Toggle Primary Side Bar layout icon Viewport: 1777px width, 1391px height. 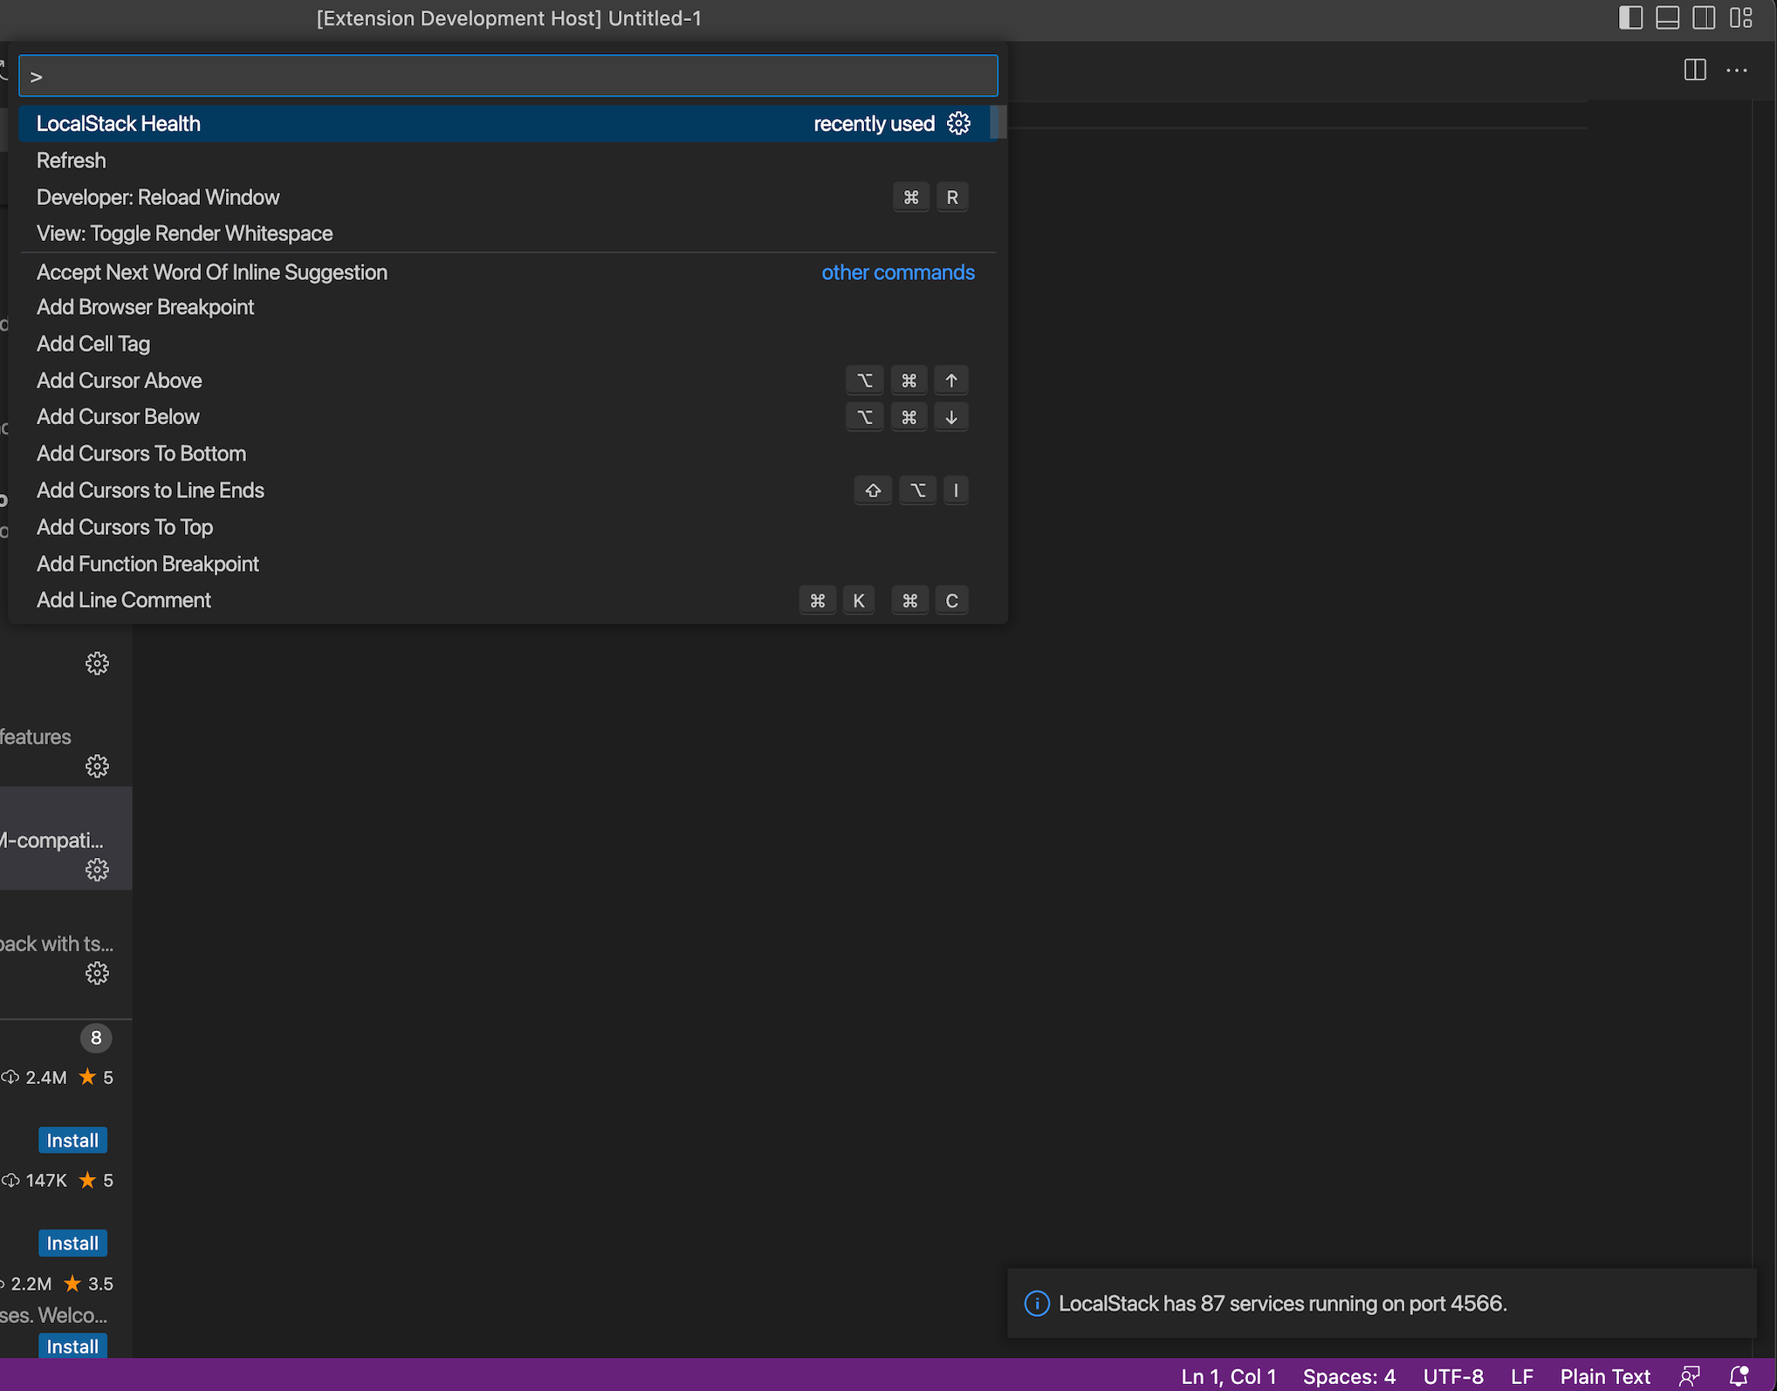click(1630, 17)
